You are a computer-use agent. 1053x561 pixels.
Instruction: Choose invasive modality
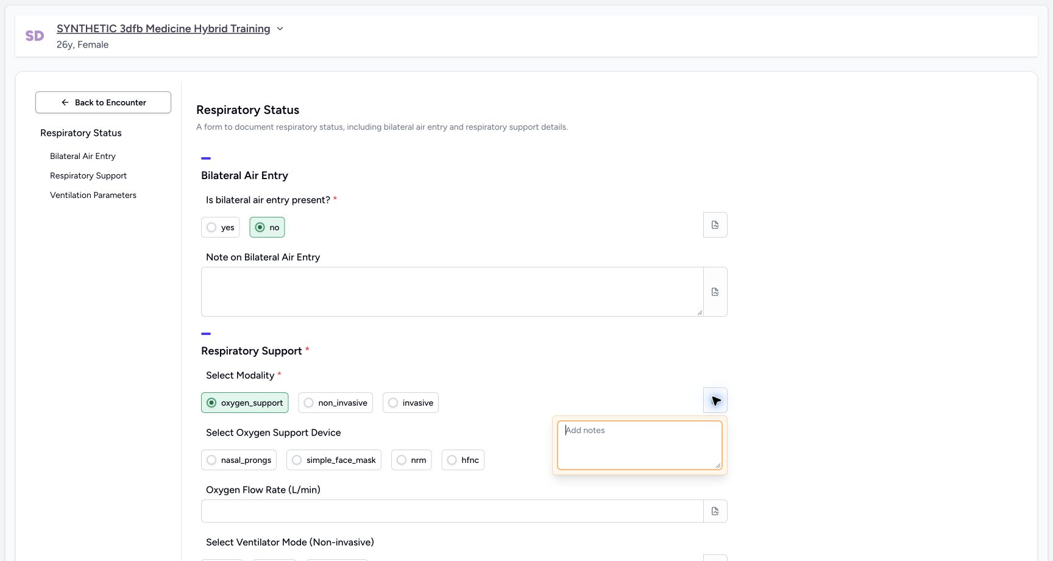(411, 403)
